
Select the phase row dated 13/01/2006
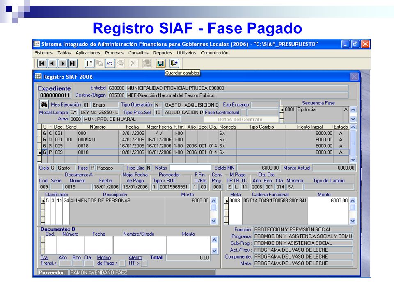coord(195,133)
